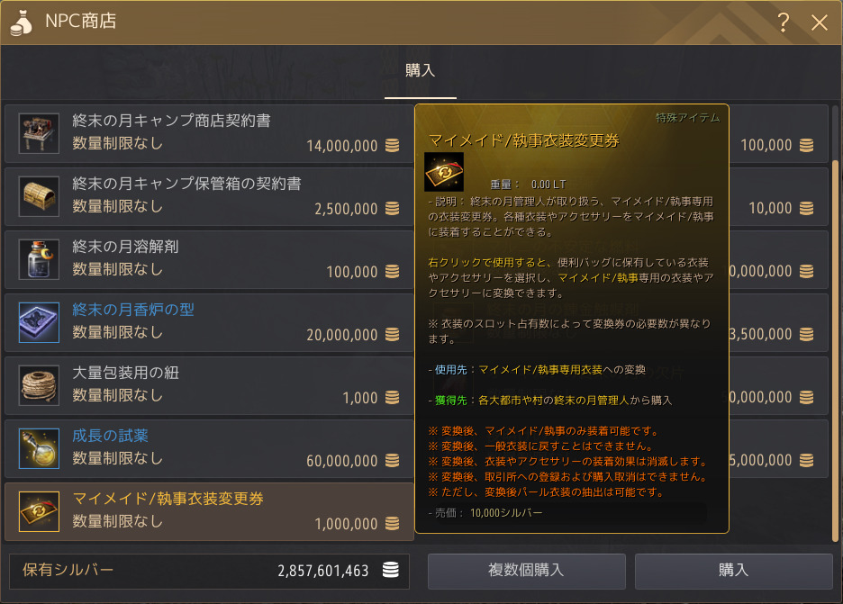Click the 終末の月溶解剤 bottle icon
Image resolution: width=843 pixels, height=604 pixels.
pyautogui.click(x=39, y=259)
